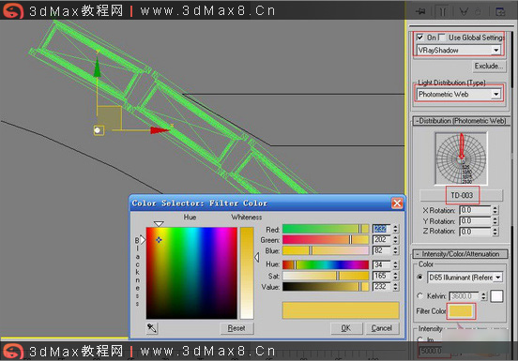
Task: Click the Kelvin spinner arrows
Action: click(x=483, y=296)
